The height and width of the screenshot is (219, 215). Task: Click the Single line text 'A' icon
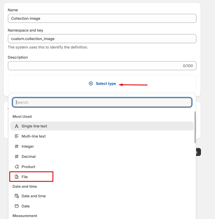[17, 126]
